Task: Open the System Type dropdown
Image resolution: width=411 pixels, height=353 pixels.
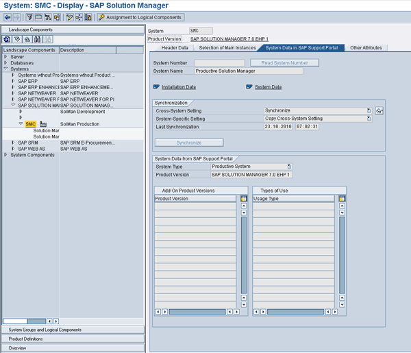Action: 289,167
